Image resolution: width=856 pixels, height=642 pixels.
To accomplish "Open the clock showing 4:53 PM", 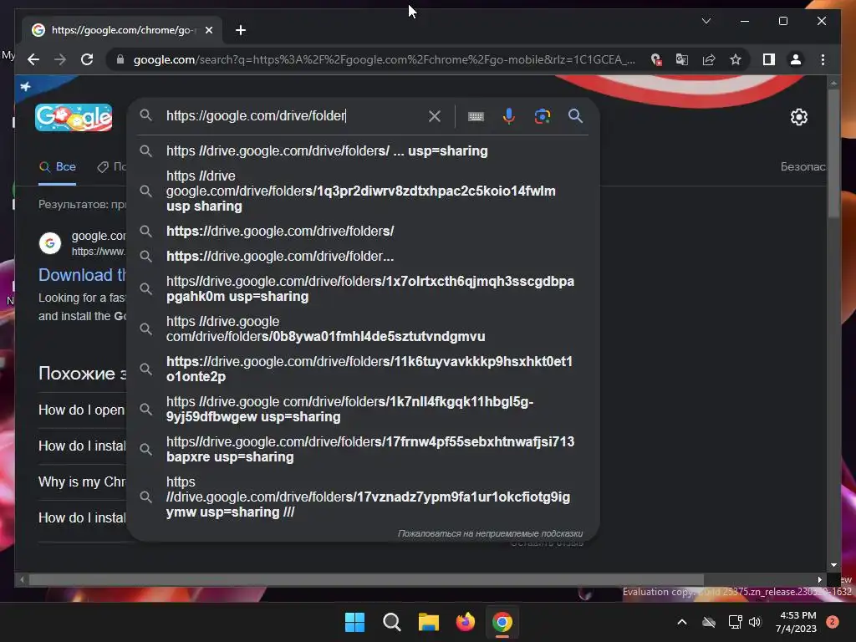I will point(796,622).
